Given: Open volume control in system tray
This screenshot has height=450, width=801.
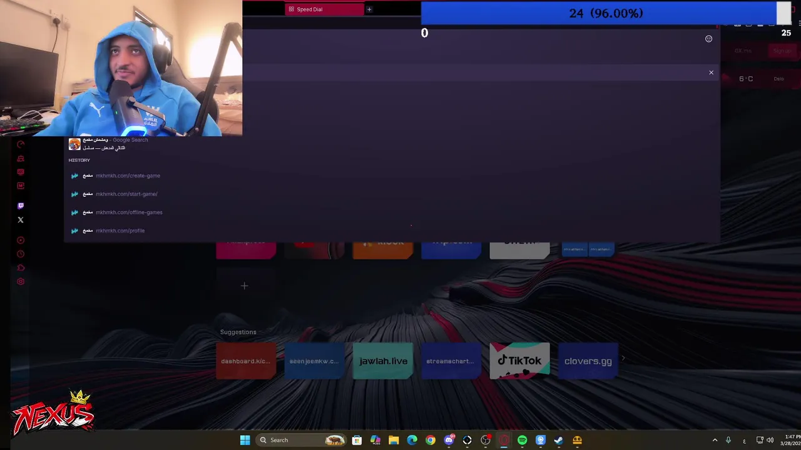Looking at the screenshot, I should pos(770,440).
